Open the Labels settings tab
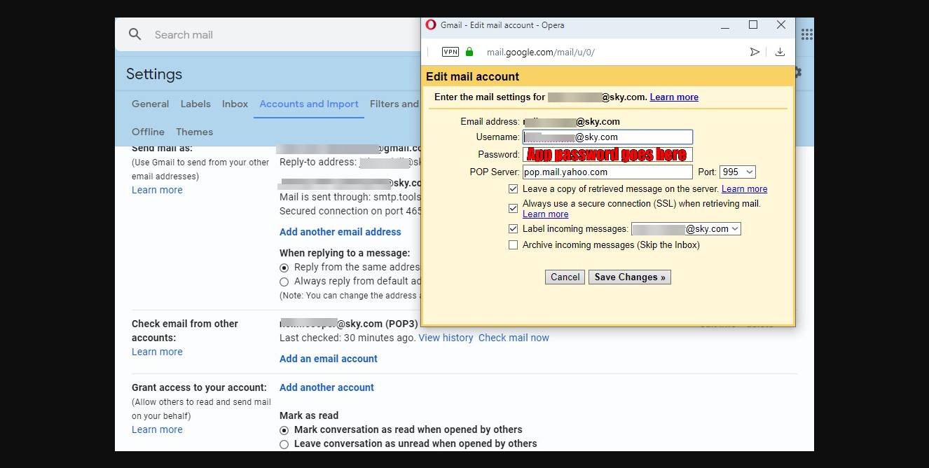Image resolution: width=929 pixels, height=468 pixels. click(x=195, y=104)
